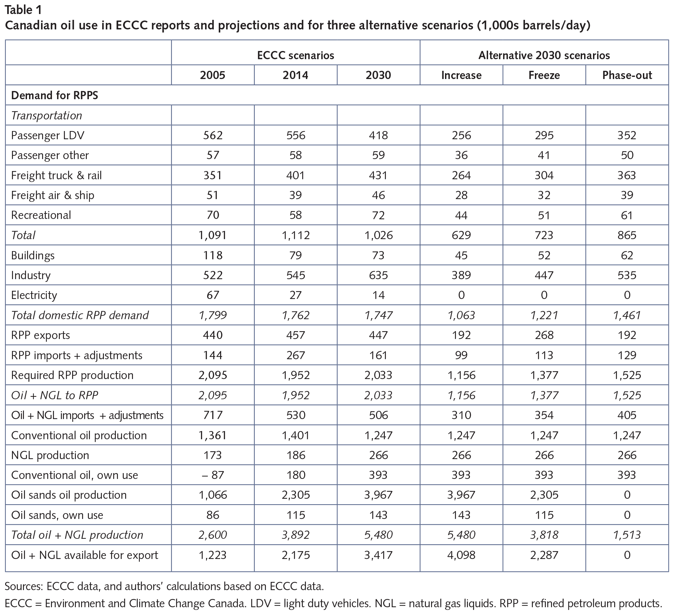Click "Required RPP production" row label
This screenshot has width=674, height=612.
[x=72, y=375]
